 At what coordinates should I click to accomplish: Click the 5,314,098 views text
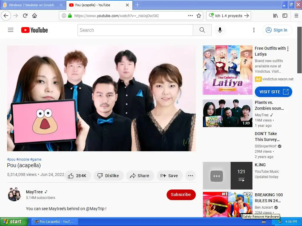pos(22,175)
